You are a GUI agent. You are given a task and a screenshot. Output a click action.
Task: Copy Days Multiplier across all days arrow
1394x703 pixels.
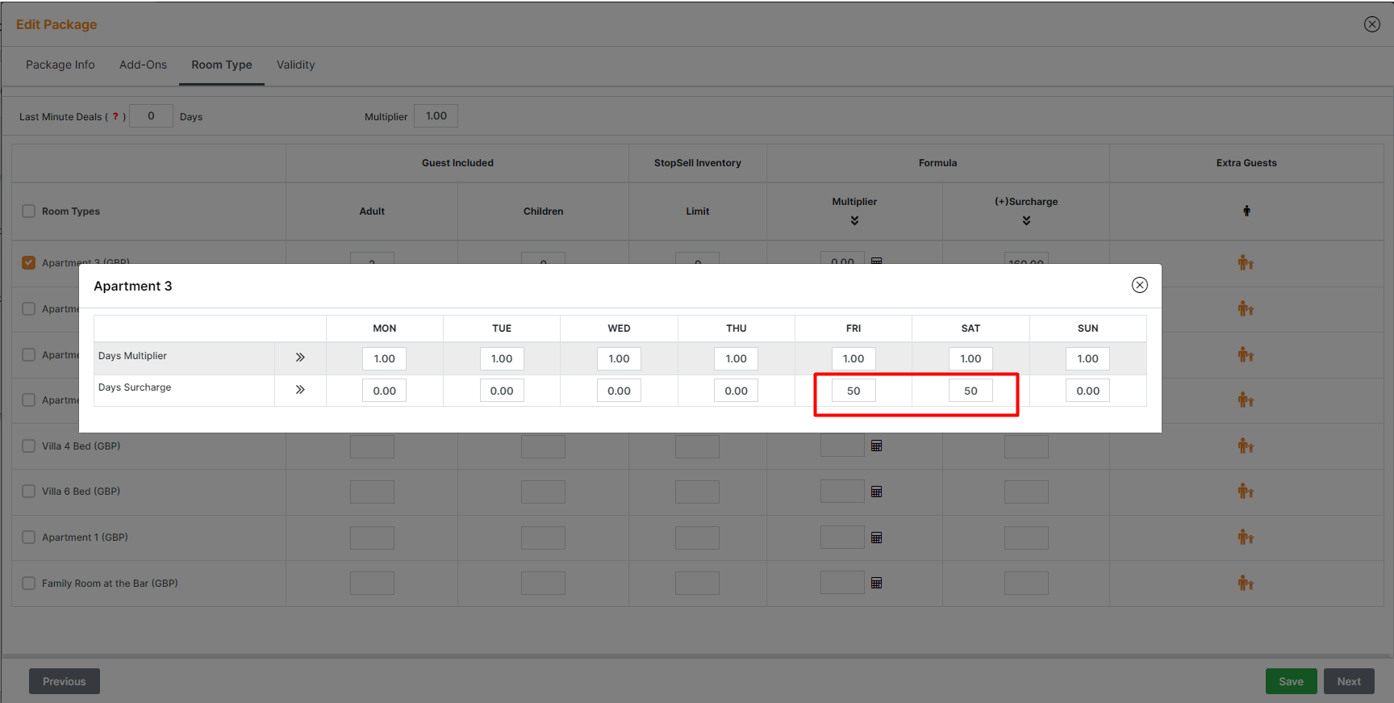(x=300, y=357)
